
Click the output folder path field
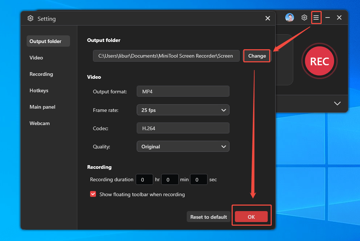pos(166,56)
